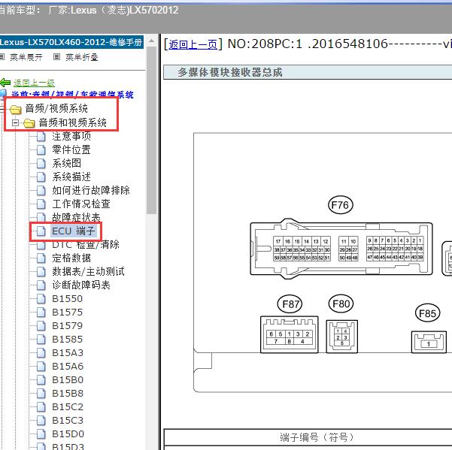Click page icon next to 如何进行故障排除
The image size is (452, 450).
pos(41,191)
